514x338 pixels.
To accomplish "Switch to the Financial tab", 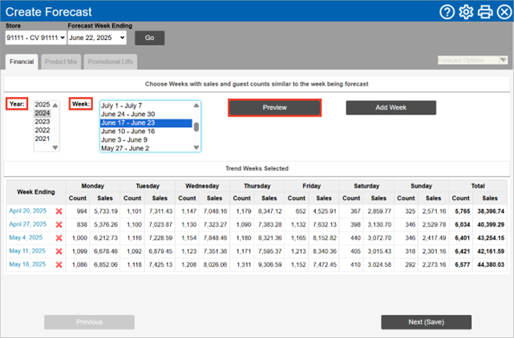I will click(22, 62).
